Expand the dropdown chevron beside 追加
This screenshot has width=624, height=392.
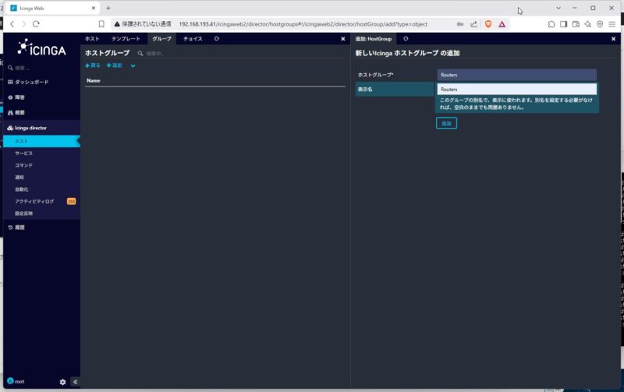133,66
